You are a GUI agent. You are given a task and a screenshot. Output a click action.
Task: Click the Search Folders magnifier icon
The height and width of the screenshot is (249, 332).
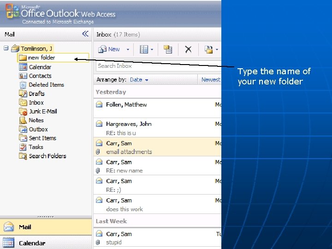[23, 156]
